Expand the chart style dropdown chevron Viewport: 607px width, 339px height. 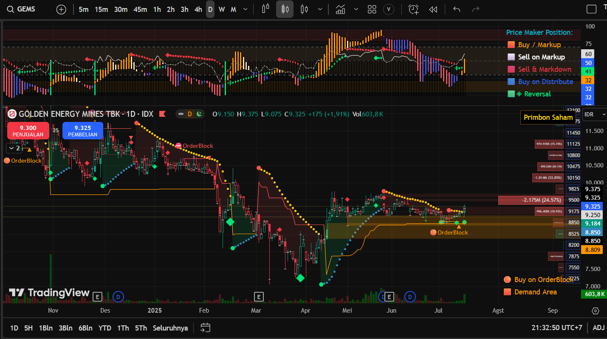pyautogui.click(x=320, y=9)
